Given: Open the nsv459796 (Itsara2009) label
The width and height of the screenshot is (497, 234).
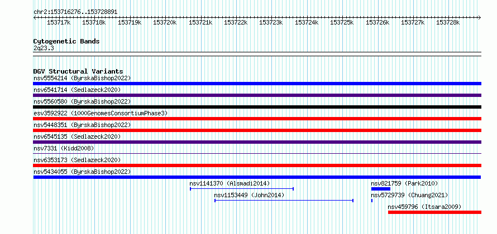Looking at the screenshot, I should click(x=425, y=207).
